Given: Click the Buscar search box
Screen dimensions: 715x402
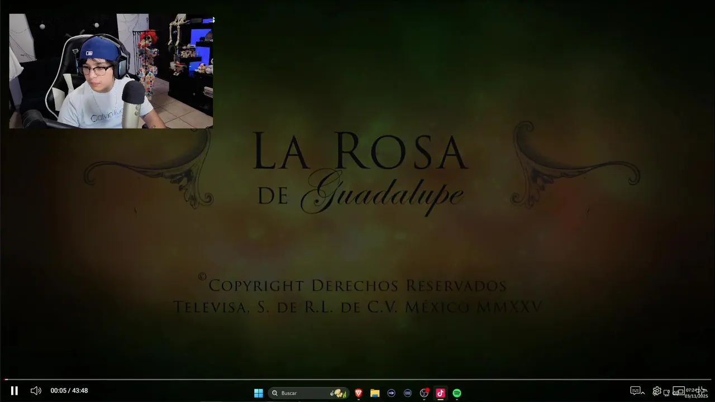Looking at the screenshot, I should tap(308, 393).
